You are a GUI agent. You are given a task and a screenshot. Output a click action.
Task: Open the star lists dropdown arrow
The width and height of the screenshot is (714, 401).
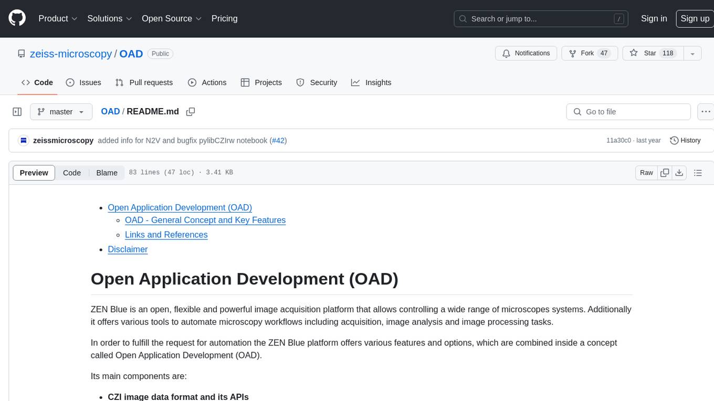tap(692, 54)
